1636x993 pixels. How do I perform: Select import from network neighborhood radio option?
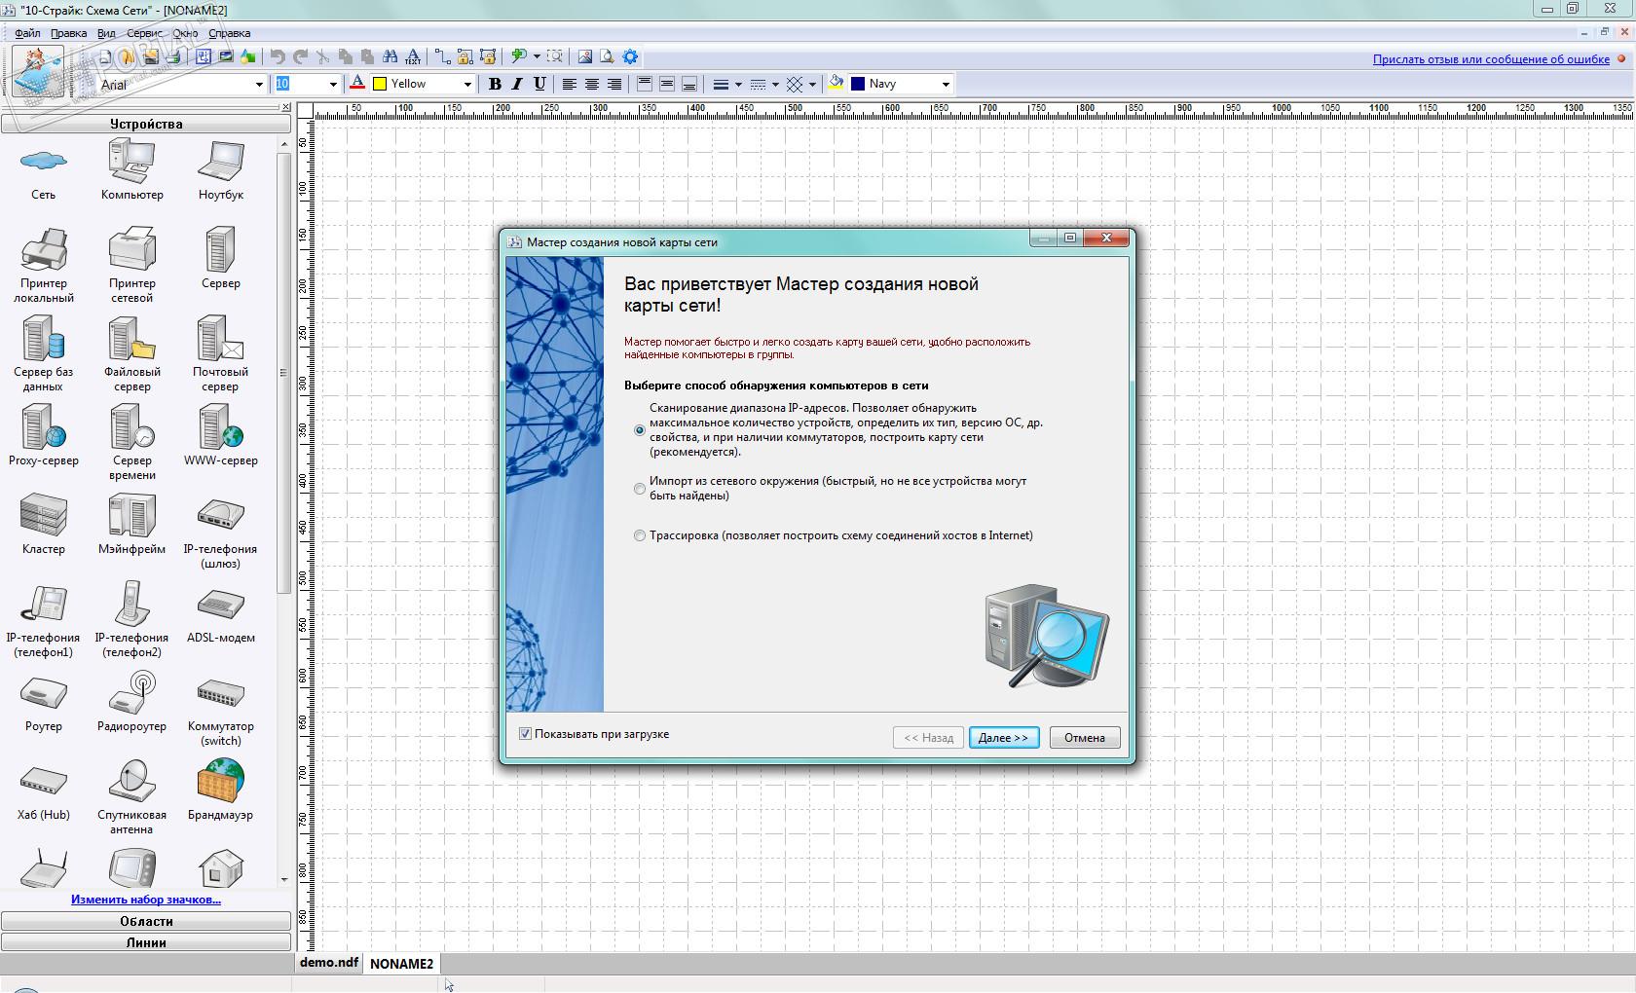coord(640,489)
